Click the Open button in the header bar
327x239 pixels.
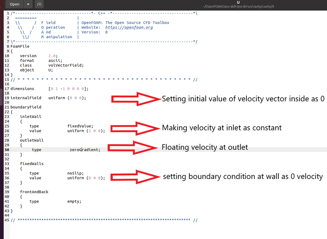tap(14, 4)
